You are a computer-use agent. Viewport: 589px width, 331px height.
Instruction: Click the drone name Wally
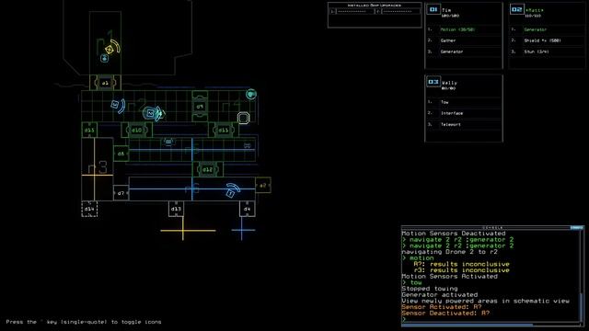449,83
